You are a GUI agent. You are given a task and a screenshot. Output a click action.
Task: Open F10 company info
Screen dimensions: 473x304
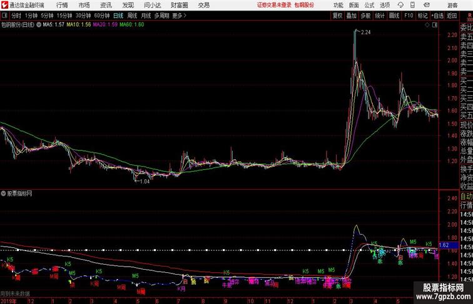409,16
